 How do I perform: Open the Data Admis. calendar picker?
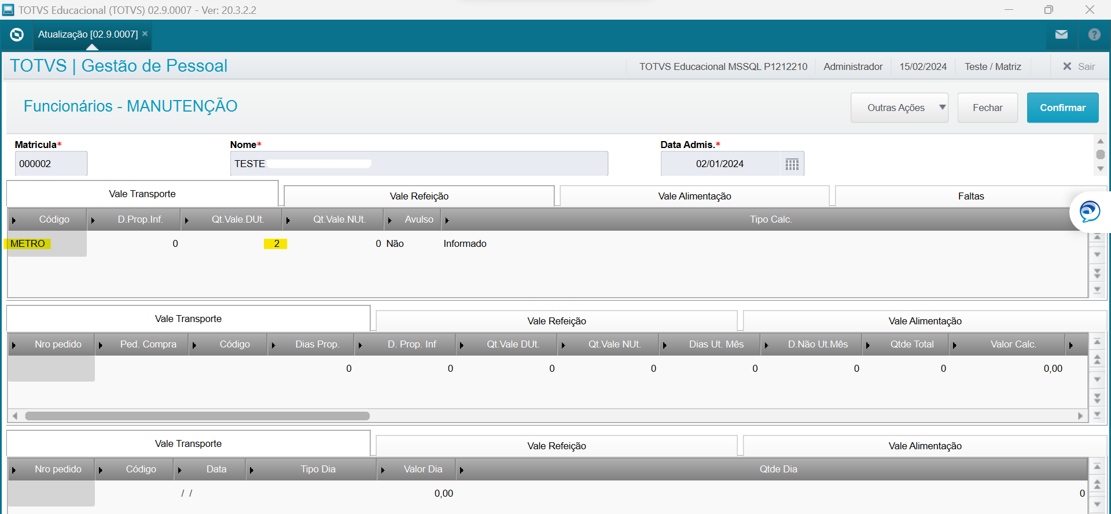click(792, 164)
